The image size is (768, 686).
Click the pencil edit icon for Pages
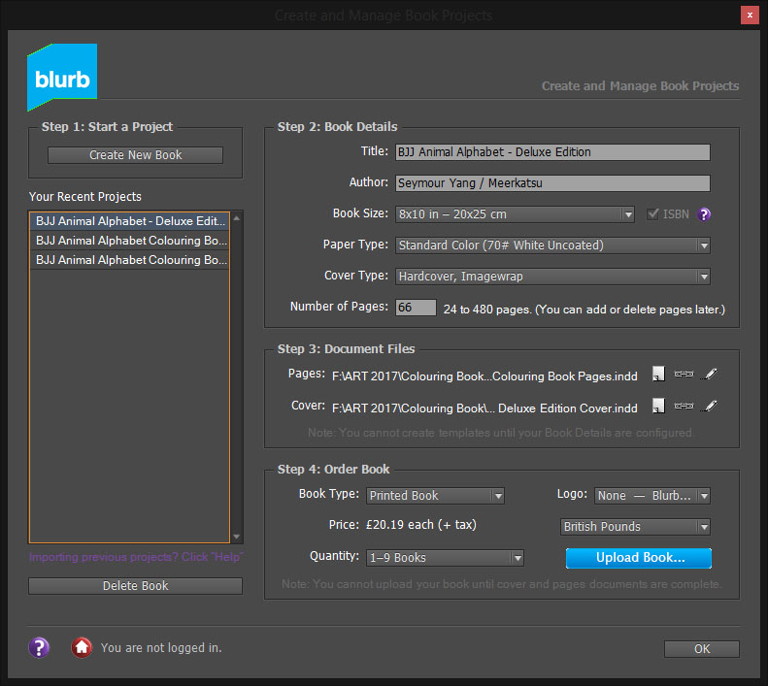(710, 375)
